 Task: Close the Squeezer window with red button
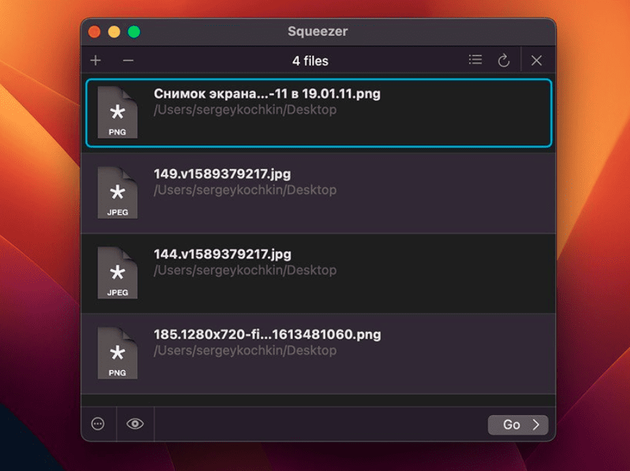pyautogui.click(x=94, y=32)
